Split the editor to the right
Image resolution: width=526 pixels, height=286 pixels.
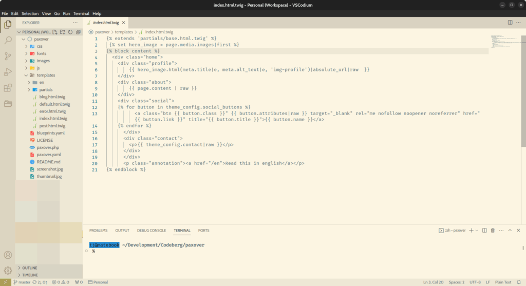click(x=510, y=23)
